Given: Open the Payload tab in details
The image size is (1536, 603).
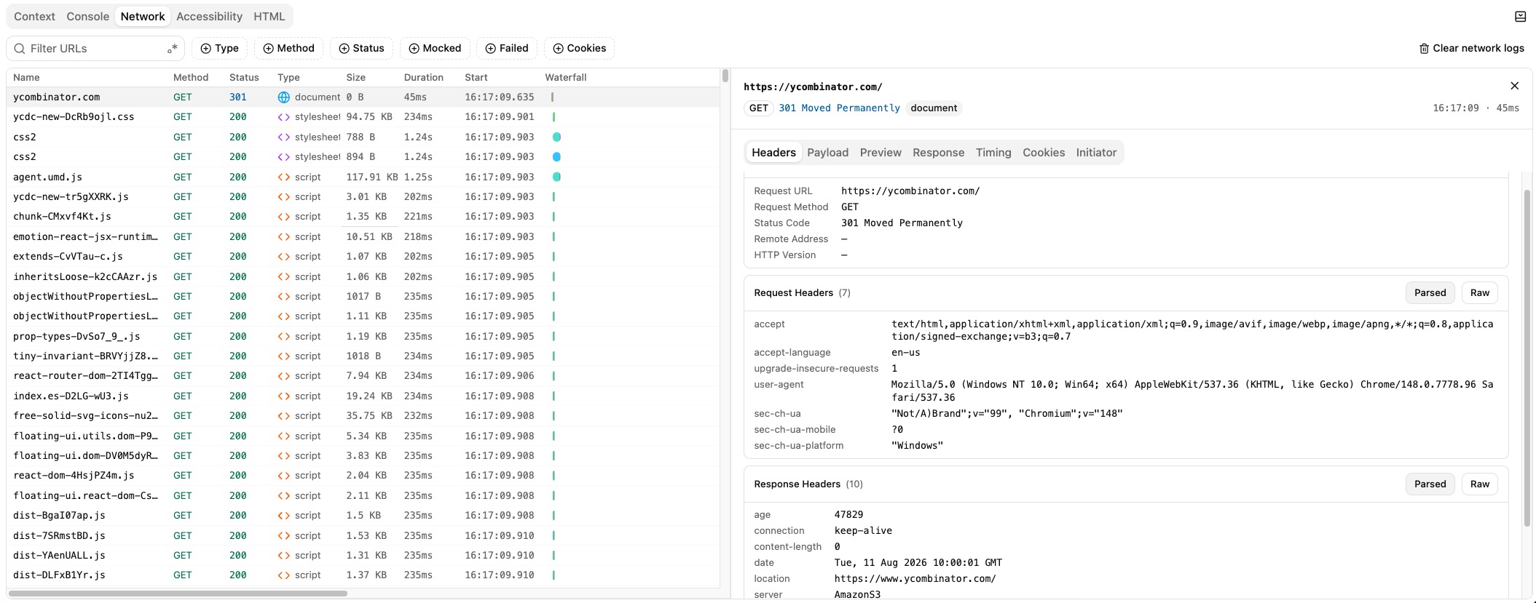Looking at the screenshot, I should [x=827, y=153].
